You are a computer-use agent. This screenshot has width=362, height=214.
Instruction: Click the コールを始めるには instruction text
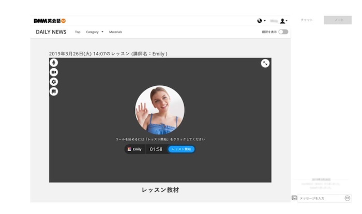coord(160,139)
